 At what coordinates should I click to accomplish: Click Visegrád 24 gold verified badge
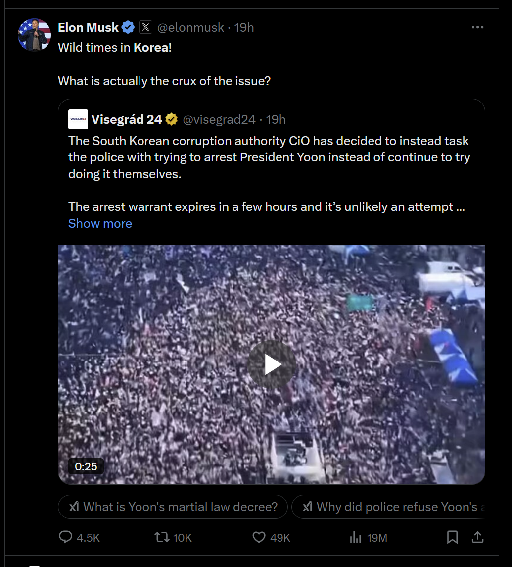pos(172,119)
